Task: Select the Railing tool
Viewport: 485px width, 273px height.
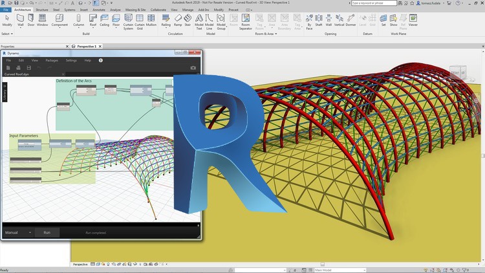Action: (x=166, y=20)
